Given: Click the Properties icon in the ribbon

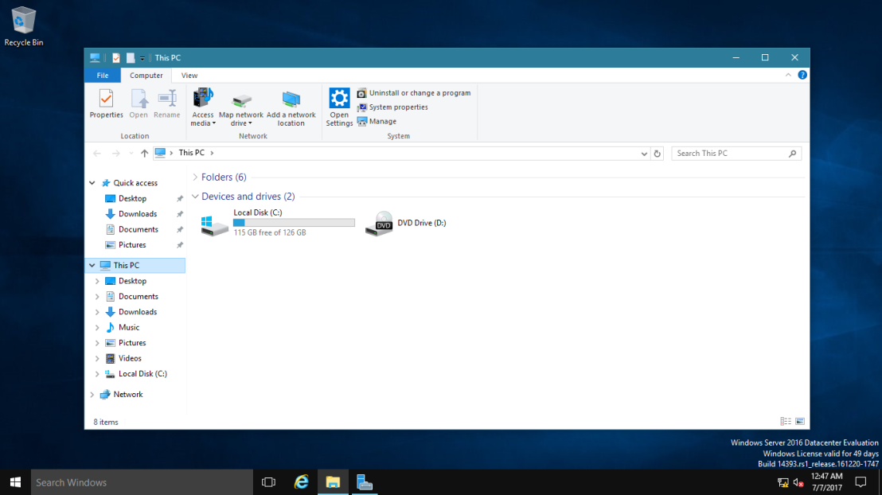Looking at the screenshot, I should pos(106,104).
